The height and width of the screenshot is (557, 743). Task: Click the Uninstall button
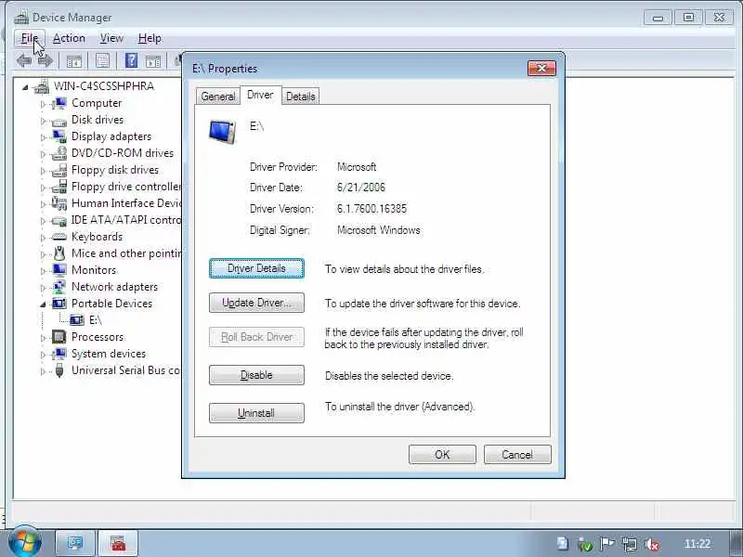(x=256, y=413)
